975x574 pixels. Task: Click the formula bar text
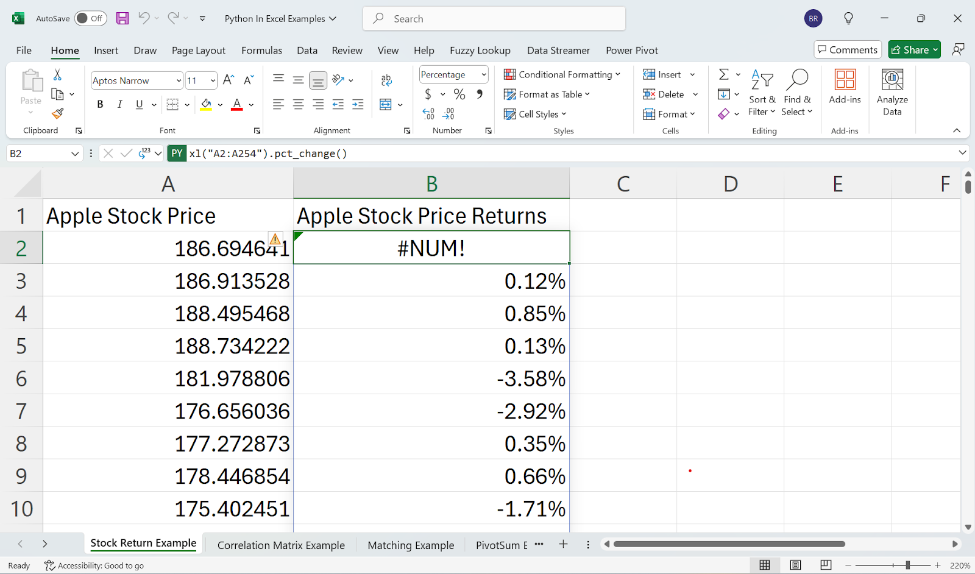click(268, 154)
